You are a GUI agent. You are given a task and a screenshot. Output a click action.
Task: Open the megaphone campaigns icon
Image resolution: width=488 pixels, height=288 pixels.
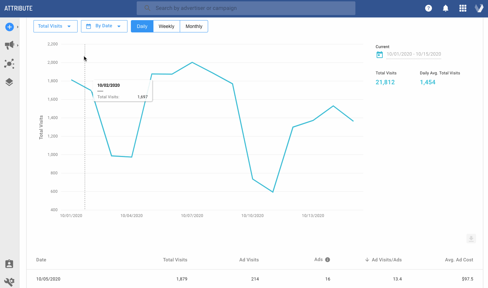(9, 45)
